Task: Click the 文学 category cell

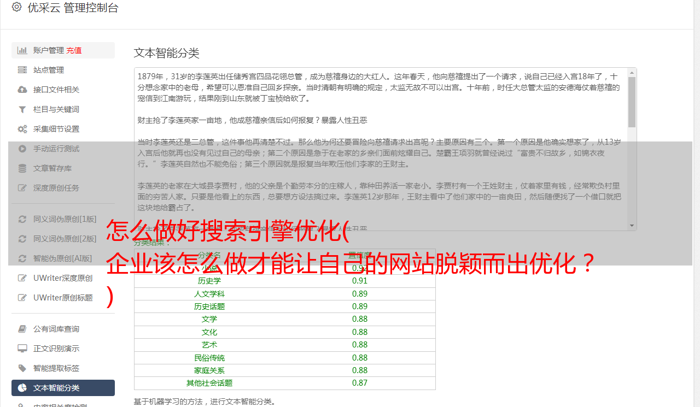Action: (x=209, y=319)
